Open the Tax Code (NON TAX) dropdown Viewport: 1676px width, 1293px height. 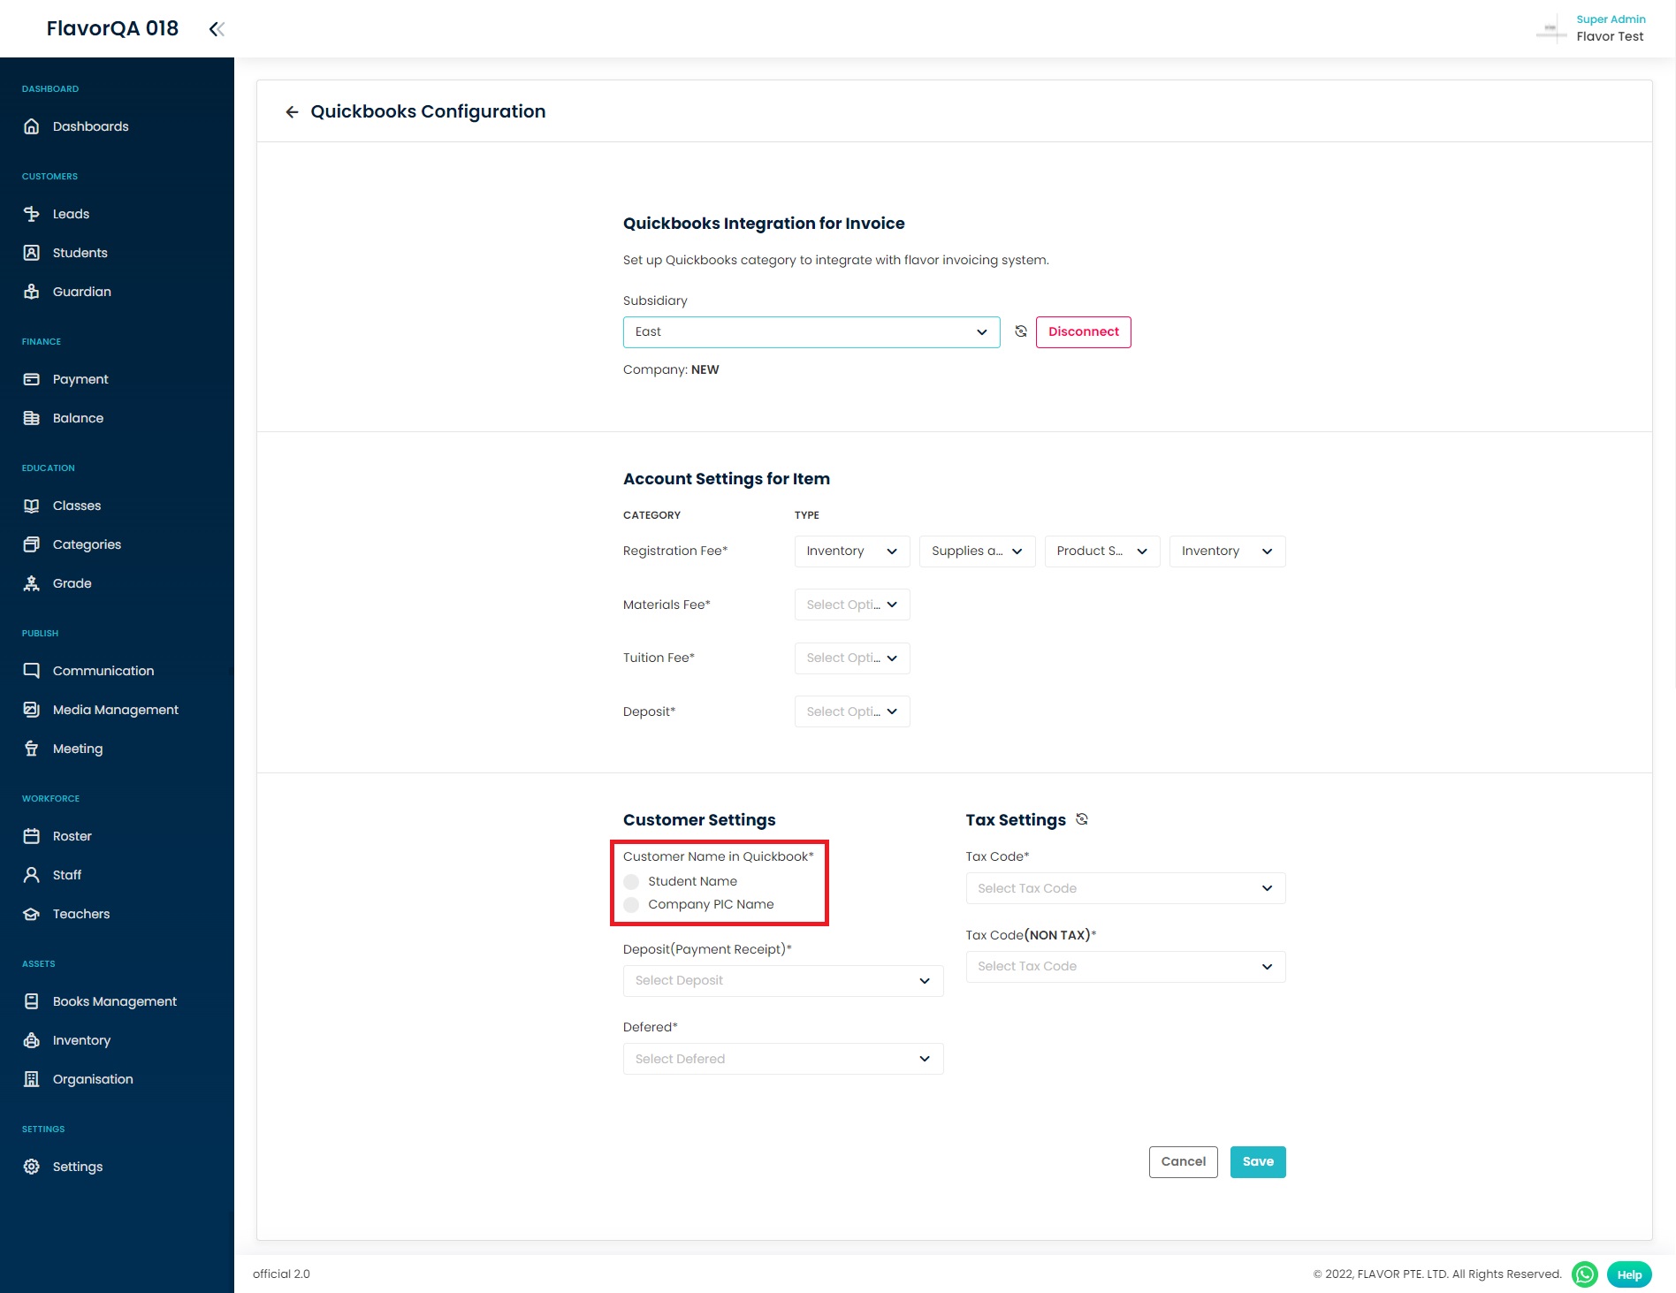pos(1126,967)
